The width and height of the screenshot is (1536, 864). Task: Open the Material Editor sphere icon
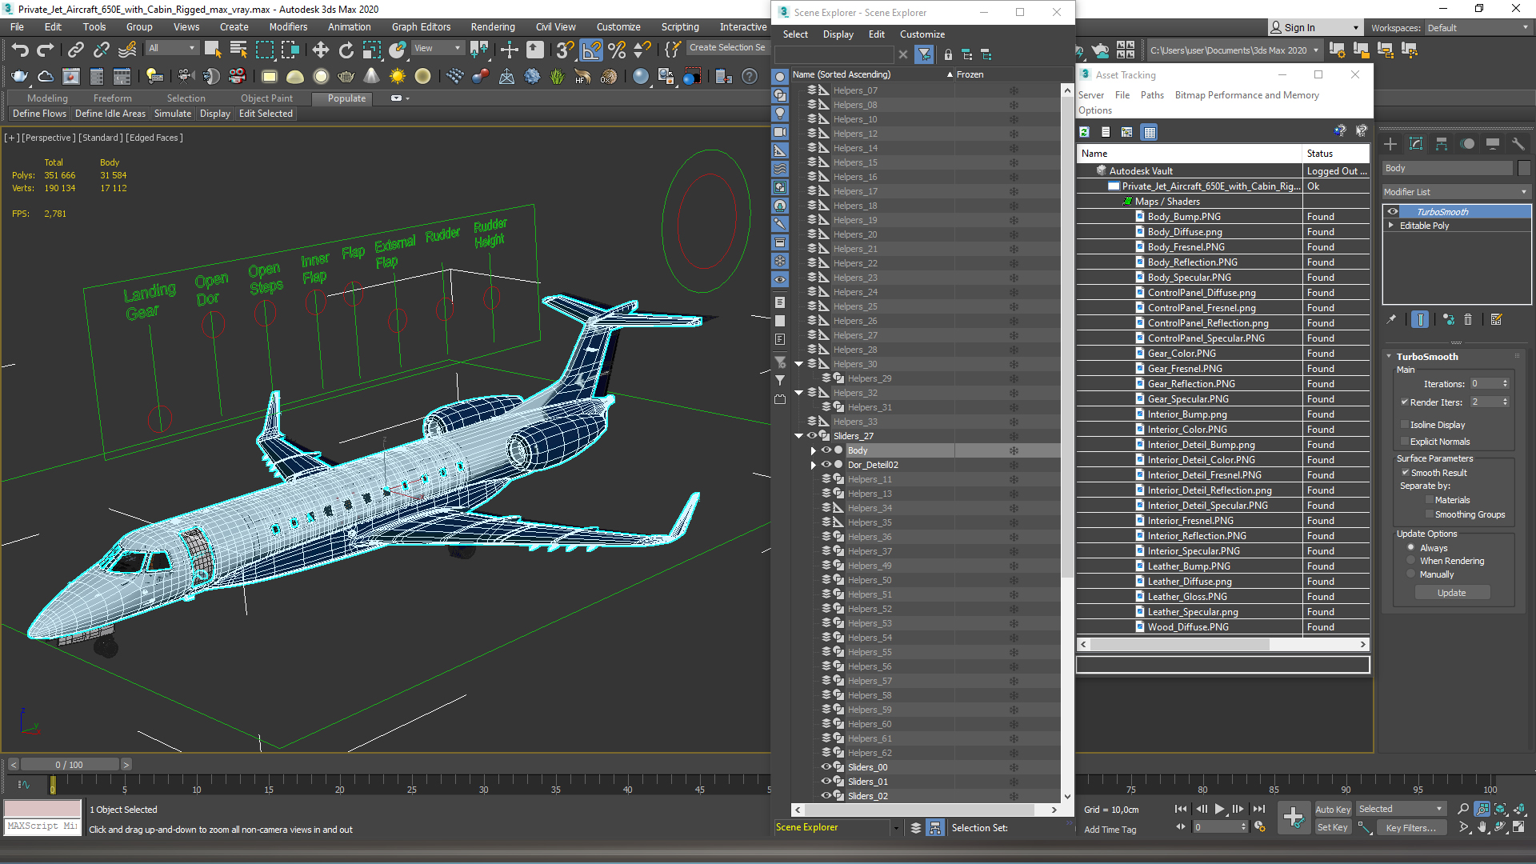(640, 76)
